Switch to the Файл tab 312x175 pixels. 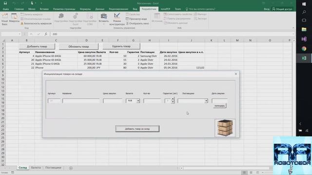pos(6,9)
